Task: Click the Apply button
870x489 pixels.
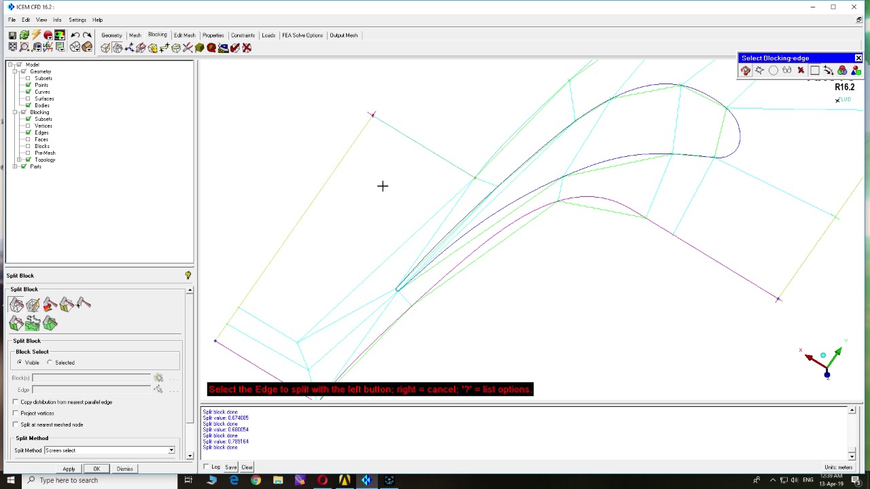Action: coord(69,469)
